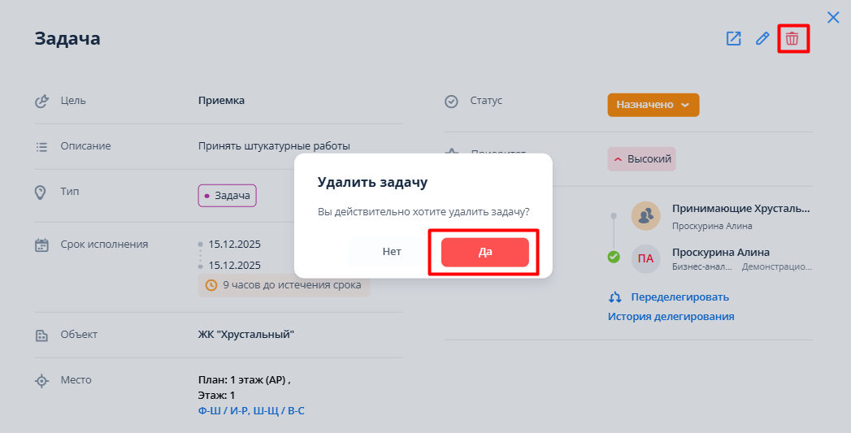The width and height of the screenshot is (851, 433).
Task: Open the Переделегировать link
Action: coord(679,297)
